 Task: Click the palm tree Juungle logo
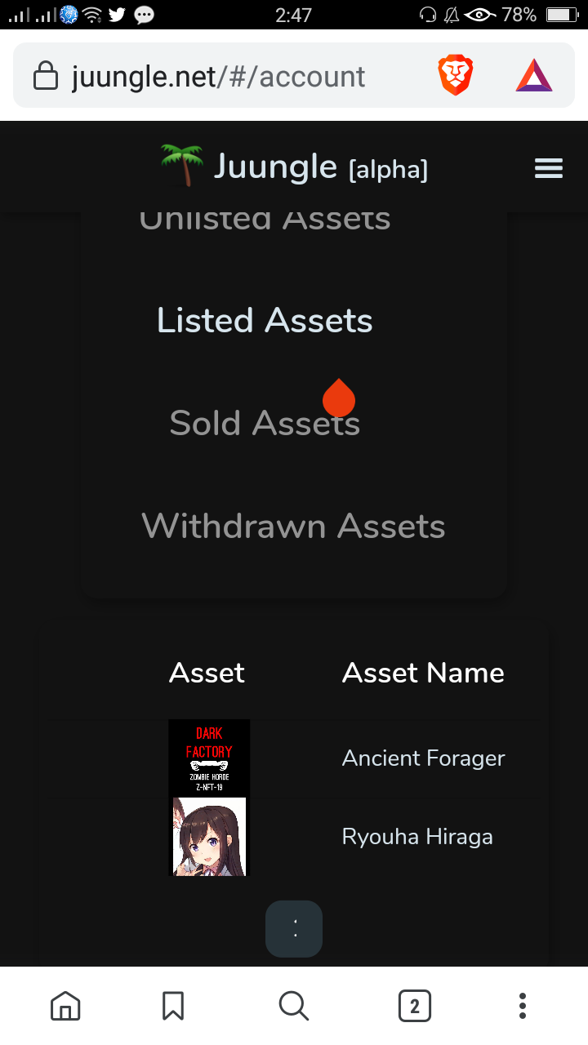(181, 166)
